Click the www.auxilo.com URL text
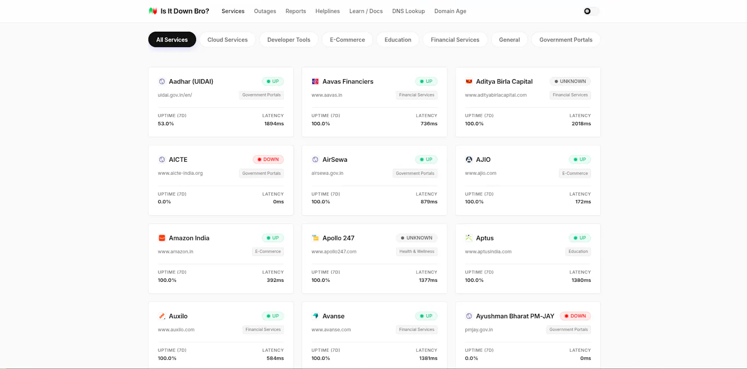747x369 pixels. coord(176,330)
